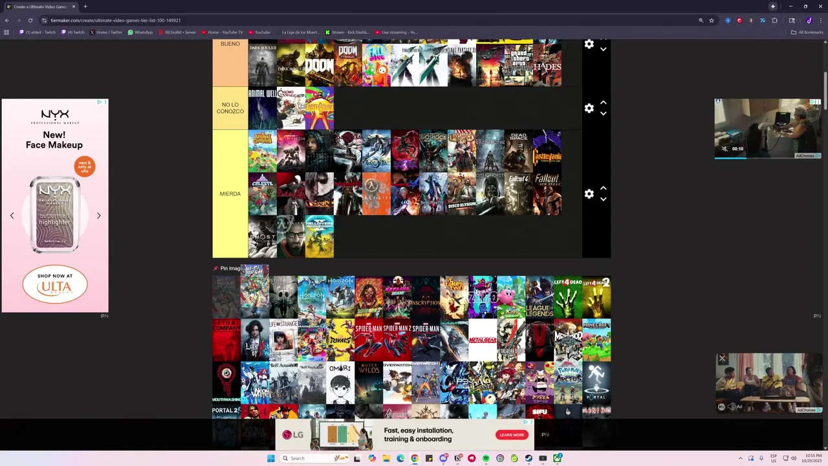Select the Minecraft game tile
Image resolution: width=828 pixels, height=466 pixels.
596,340
